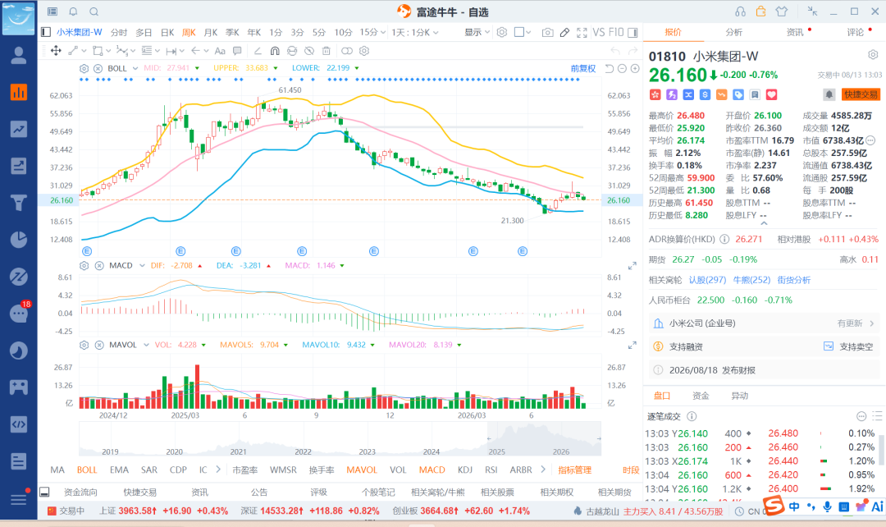The image size is (886, 527).
Task: Expand the 显示 dropdown menu
Action: [477, 32]
